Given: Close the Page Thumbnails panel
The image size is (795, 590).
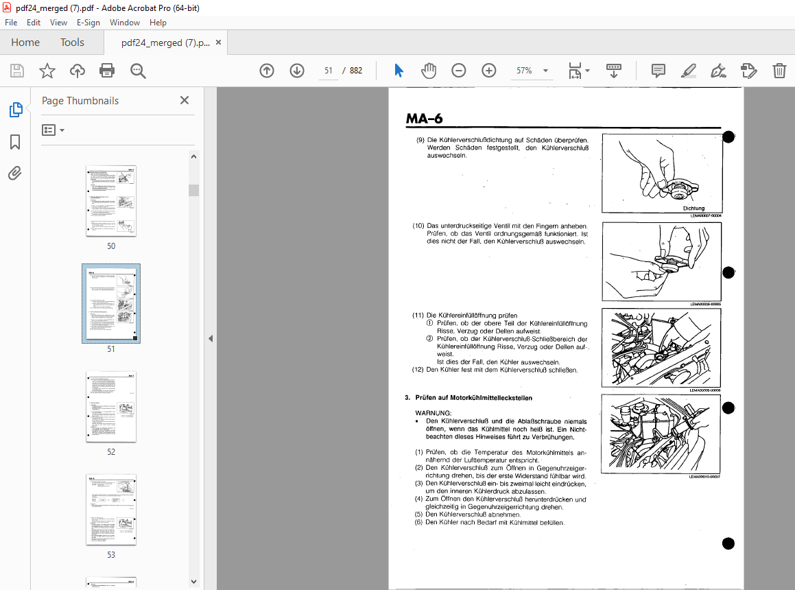Looking at the screenshot, I should (x=185, y=100).
